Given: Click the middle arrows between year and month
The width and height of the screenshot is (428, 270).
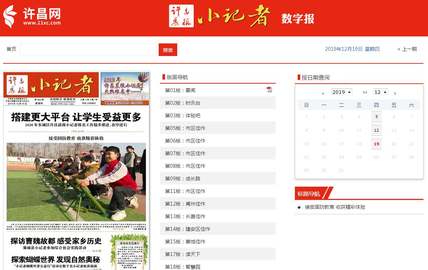Looking at the screenshot, I should (x=365, y=92).
